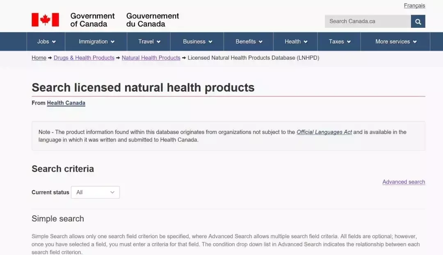Open the Benefits menu
The image size is (443, 255).
coord(249,42)
